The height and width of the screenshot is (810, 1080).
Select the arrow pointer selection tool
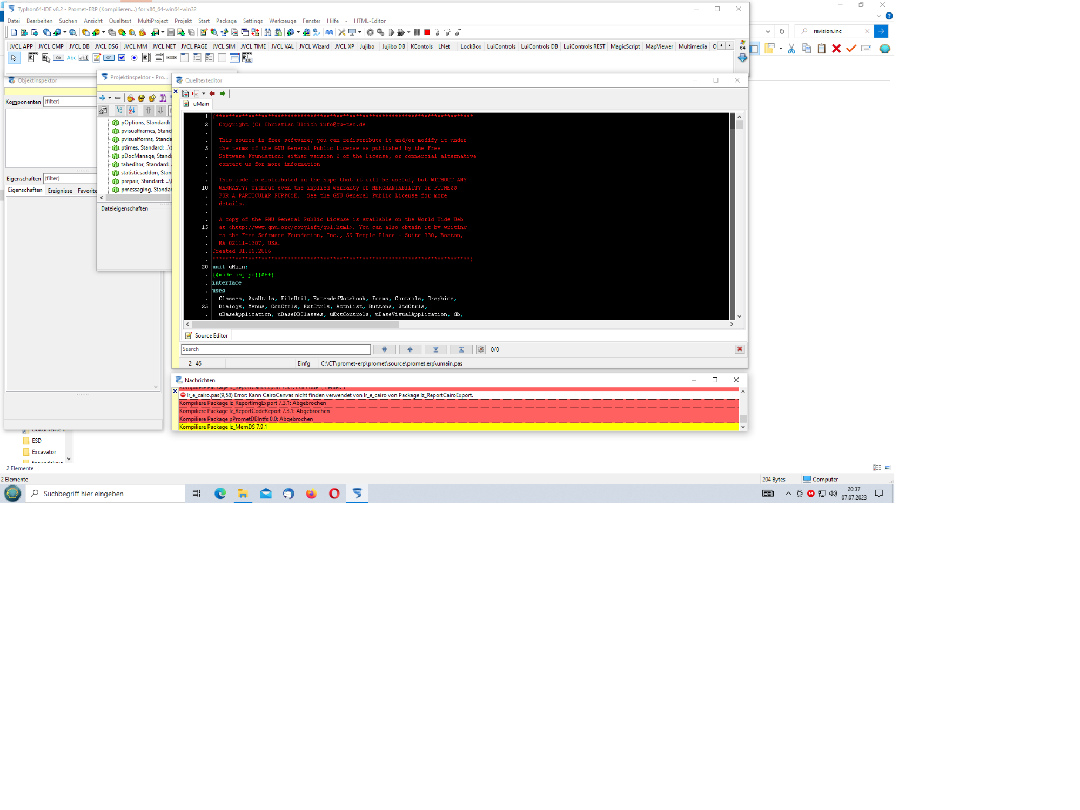tap(14, 58)
